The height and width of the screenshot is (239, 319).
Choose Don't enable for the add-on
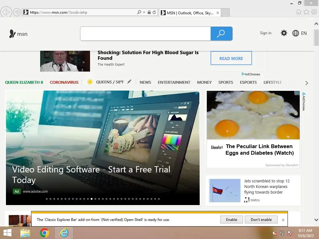(x=261, y=220)
